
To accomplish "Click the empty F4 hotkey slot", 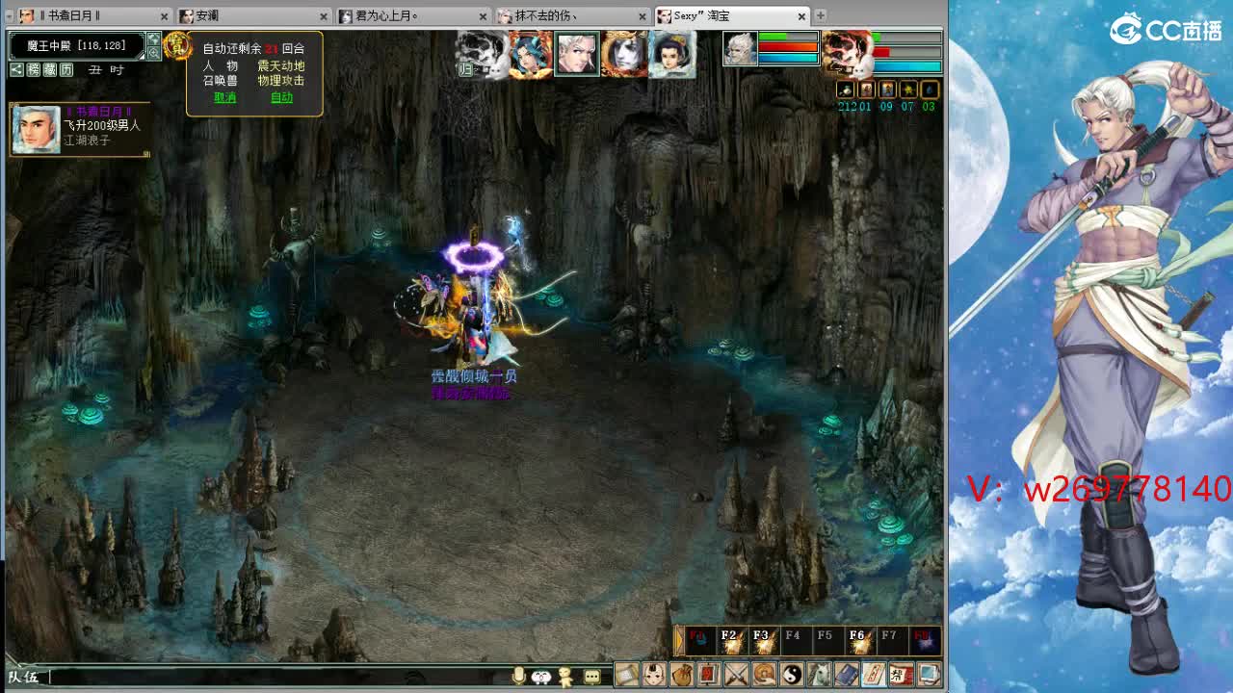I will 795,640.
